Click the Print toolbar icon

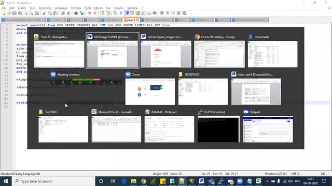37,13
